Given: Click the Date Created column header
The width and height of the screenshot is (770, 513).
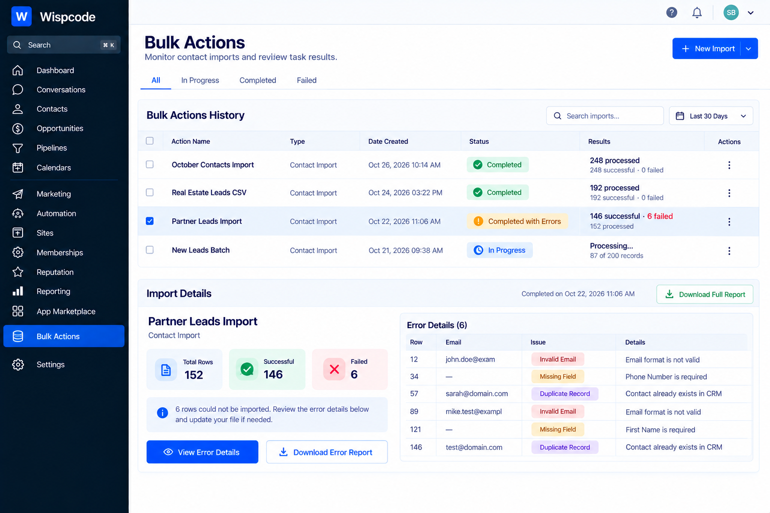Looking at the screenshot, I should (x=388, y=141).
